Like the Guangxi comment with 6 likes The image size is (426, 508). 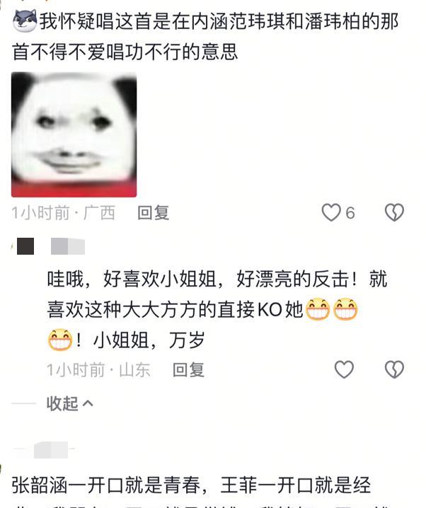pyautogui.click(x=331, y=212)
